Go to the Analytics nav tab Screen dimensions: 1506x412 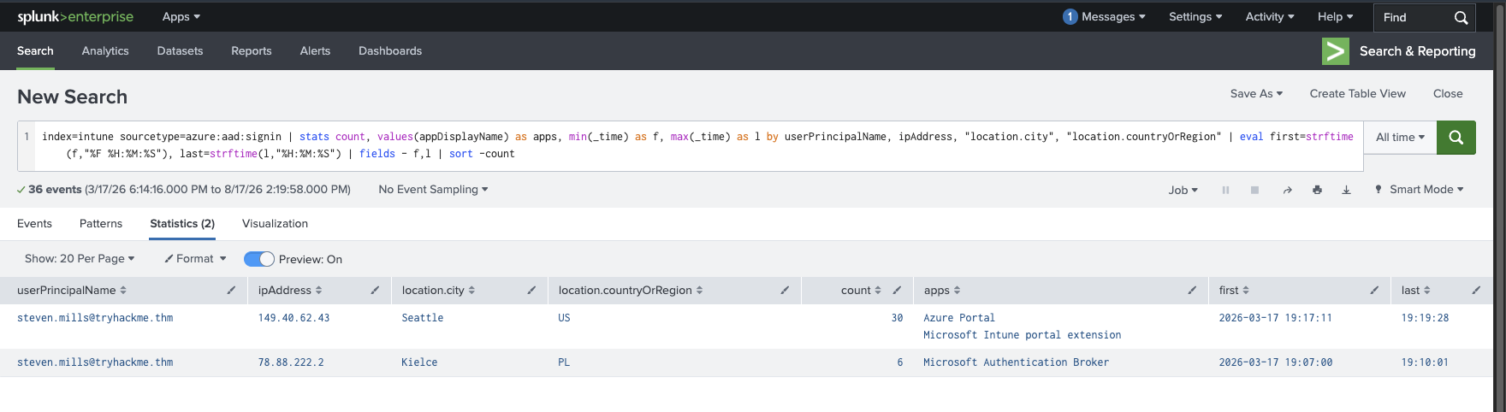coord(105,51)
